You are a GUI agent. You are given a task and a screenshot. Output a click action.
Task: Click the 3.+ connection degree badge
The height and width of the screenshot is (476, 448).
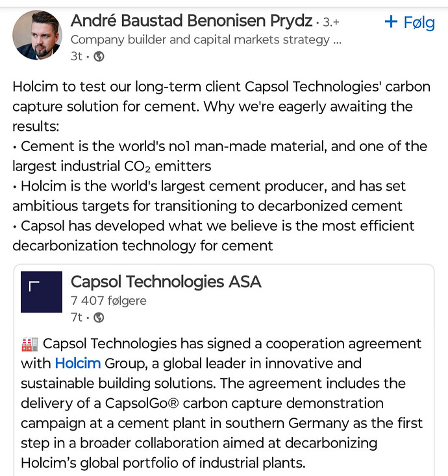(331, 22)
